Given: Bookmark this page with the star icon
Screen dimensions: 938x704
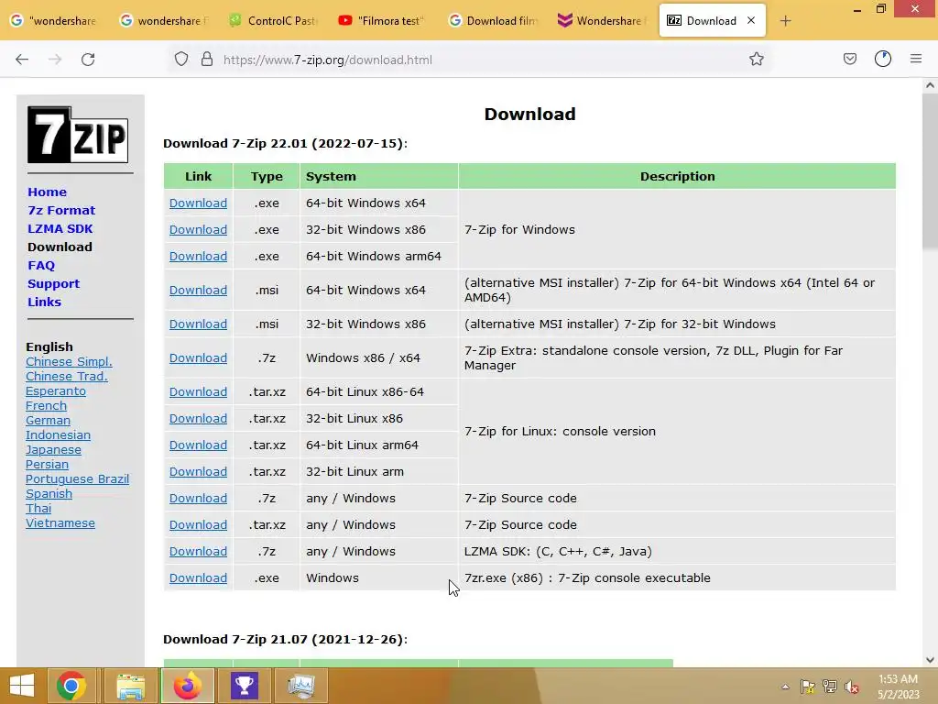Looking at the screenshot, I should click(756, 59).
